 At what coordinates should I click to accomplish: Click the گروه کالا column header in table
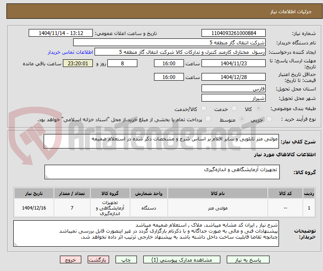pyautogui.click(x=110, y=194)
